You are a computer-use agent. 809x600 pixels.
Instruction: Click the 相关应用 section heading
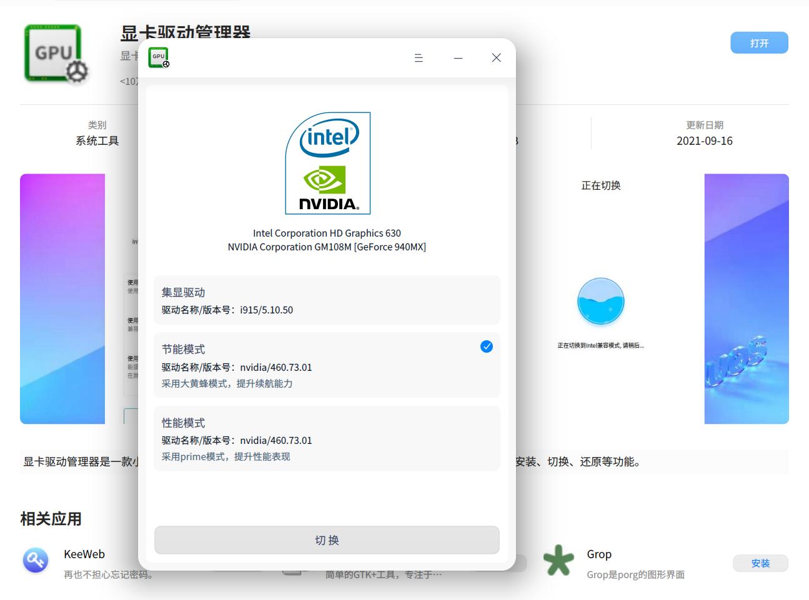click(x=51, y=519)
